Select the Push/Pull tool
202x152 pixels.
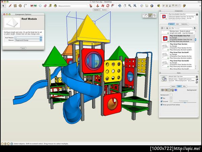[x=98, y=6]
